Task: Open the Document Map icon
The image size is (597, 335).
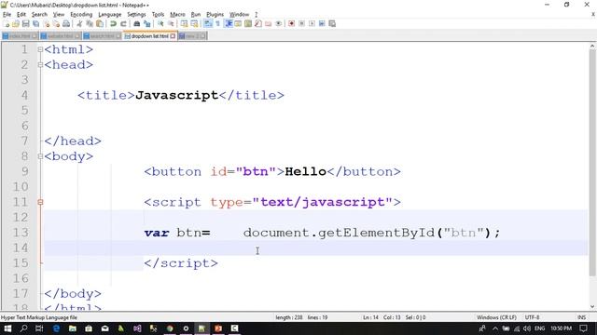Action: tap(248, 24)
